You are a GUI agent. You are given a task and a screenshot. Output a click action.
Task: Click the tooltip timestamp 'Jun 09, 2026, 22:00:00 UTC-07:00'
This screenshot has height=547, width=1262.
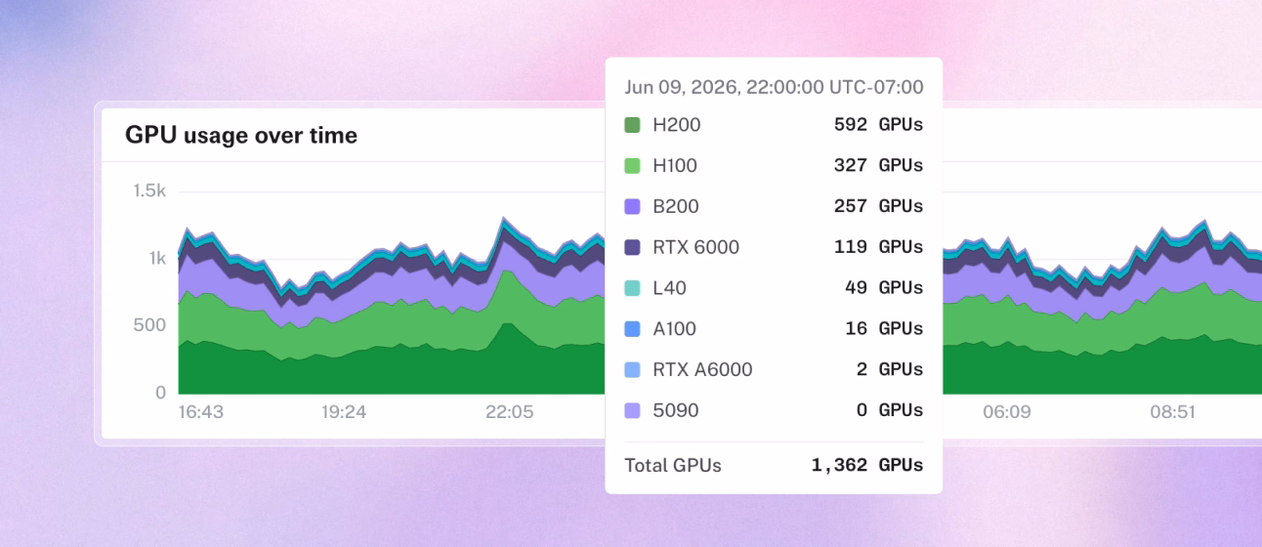click(774, 87)
